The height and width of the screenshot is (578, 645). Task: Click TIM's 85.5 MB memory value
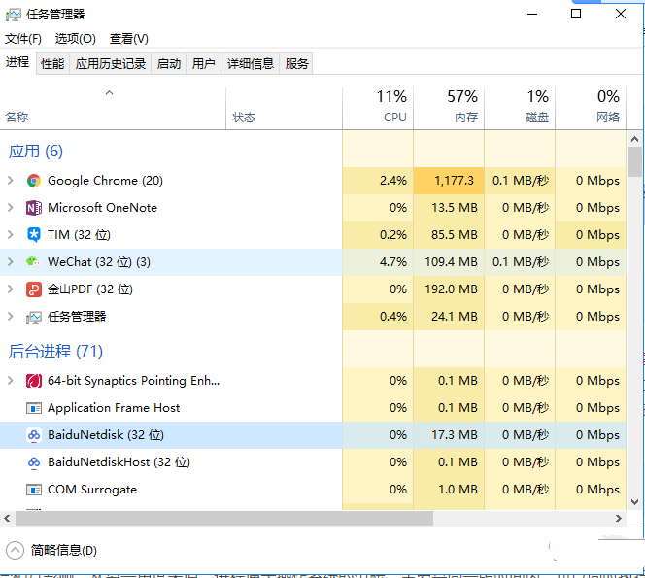coord(455,235)
